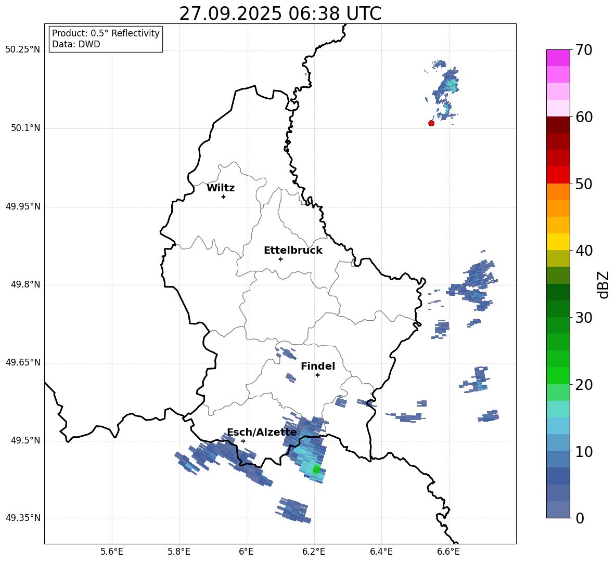Click the 49.35°N latitude label

click(23, 518)
